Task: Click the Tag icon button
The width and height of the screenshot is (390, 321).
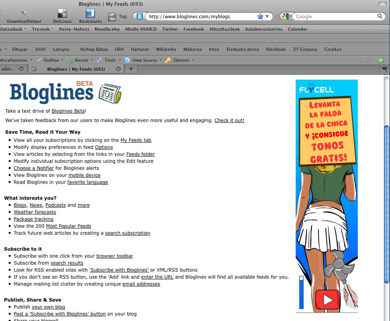Action: (x=112, y=17)
